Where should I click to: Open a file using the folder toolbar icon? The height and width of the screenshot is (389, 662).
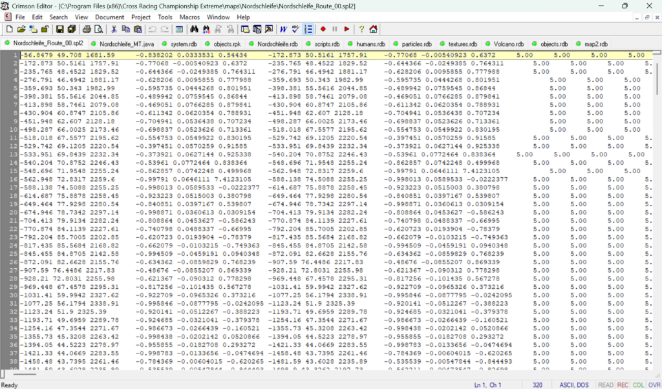coord(21,29)
